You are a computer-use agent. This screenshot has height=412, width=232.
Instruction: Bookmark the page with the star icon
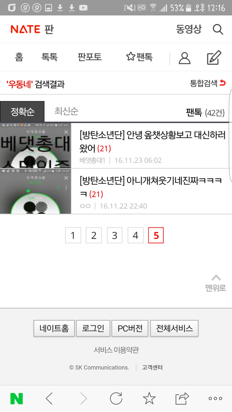[x=149, y=398]
